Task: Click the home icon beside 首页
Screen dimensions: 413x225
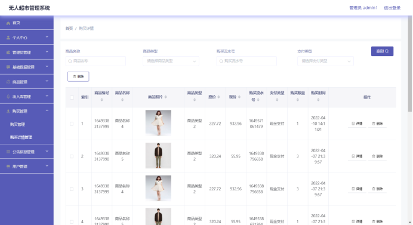Action: pyautogui.click(x=8, y=23)
